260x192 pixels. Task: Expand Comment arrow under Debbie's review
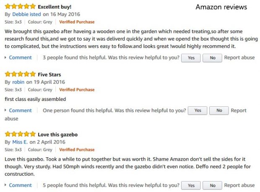(6, 58)
